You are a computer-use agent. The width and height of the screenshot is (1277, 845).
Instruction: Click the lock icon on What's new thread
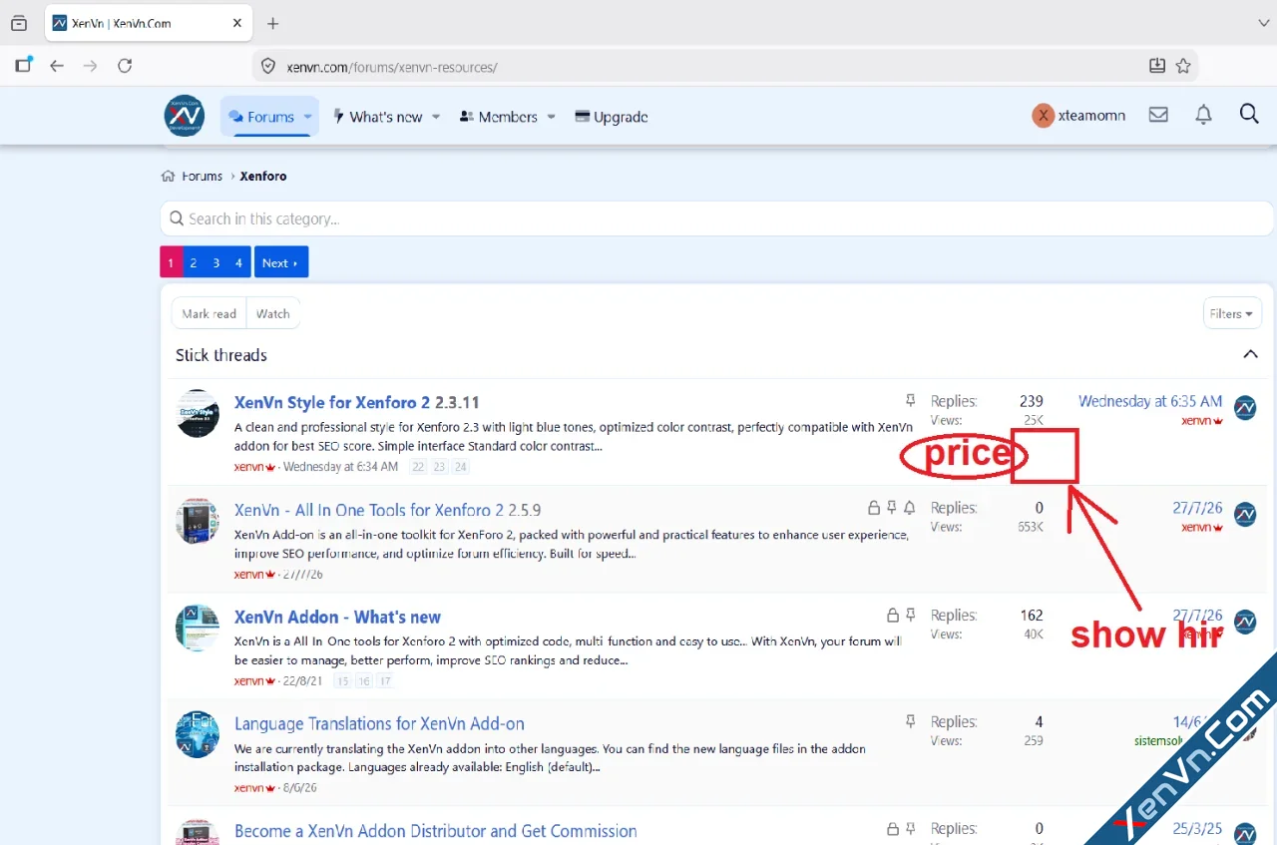(x=893, y=615)
